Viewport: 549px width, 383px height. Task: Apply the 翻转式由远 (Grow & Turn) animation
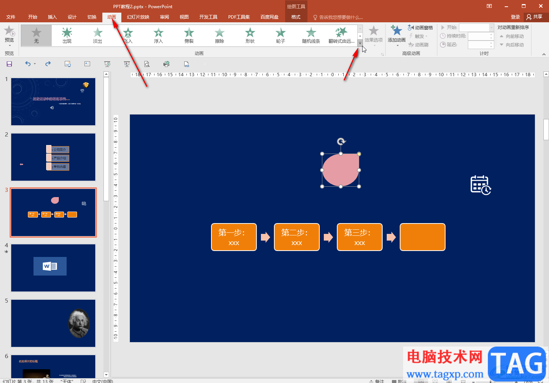click(x=342, y=36)
